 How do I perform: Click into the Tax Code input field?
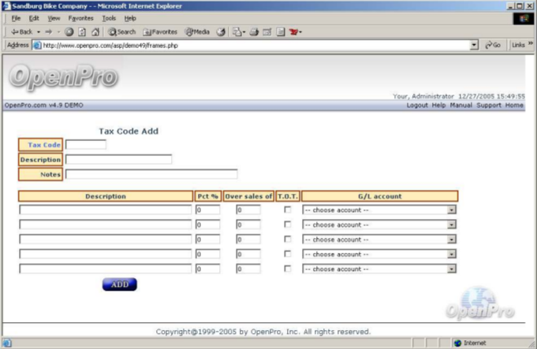coord(85,145)
